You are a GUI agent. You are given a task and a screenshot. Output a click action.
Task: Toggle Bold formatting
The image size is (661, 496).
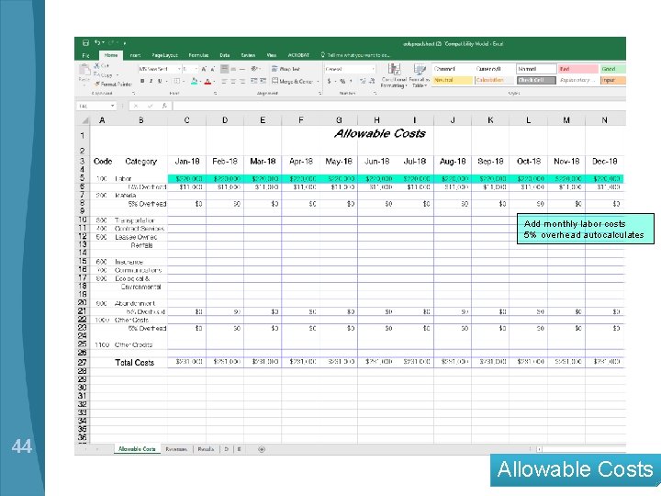tap(142, 81)
